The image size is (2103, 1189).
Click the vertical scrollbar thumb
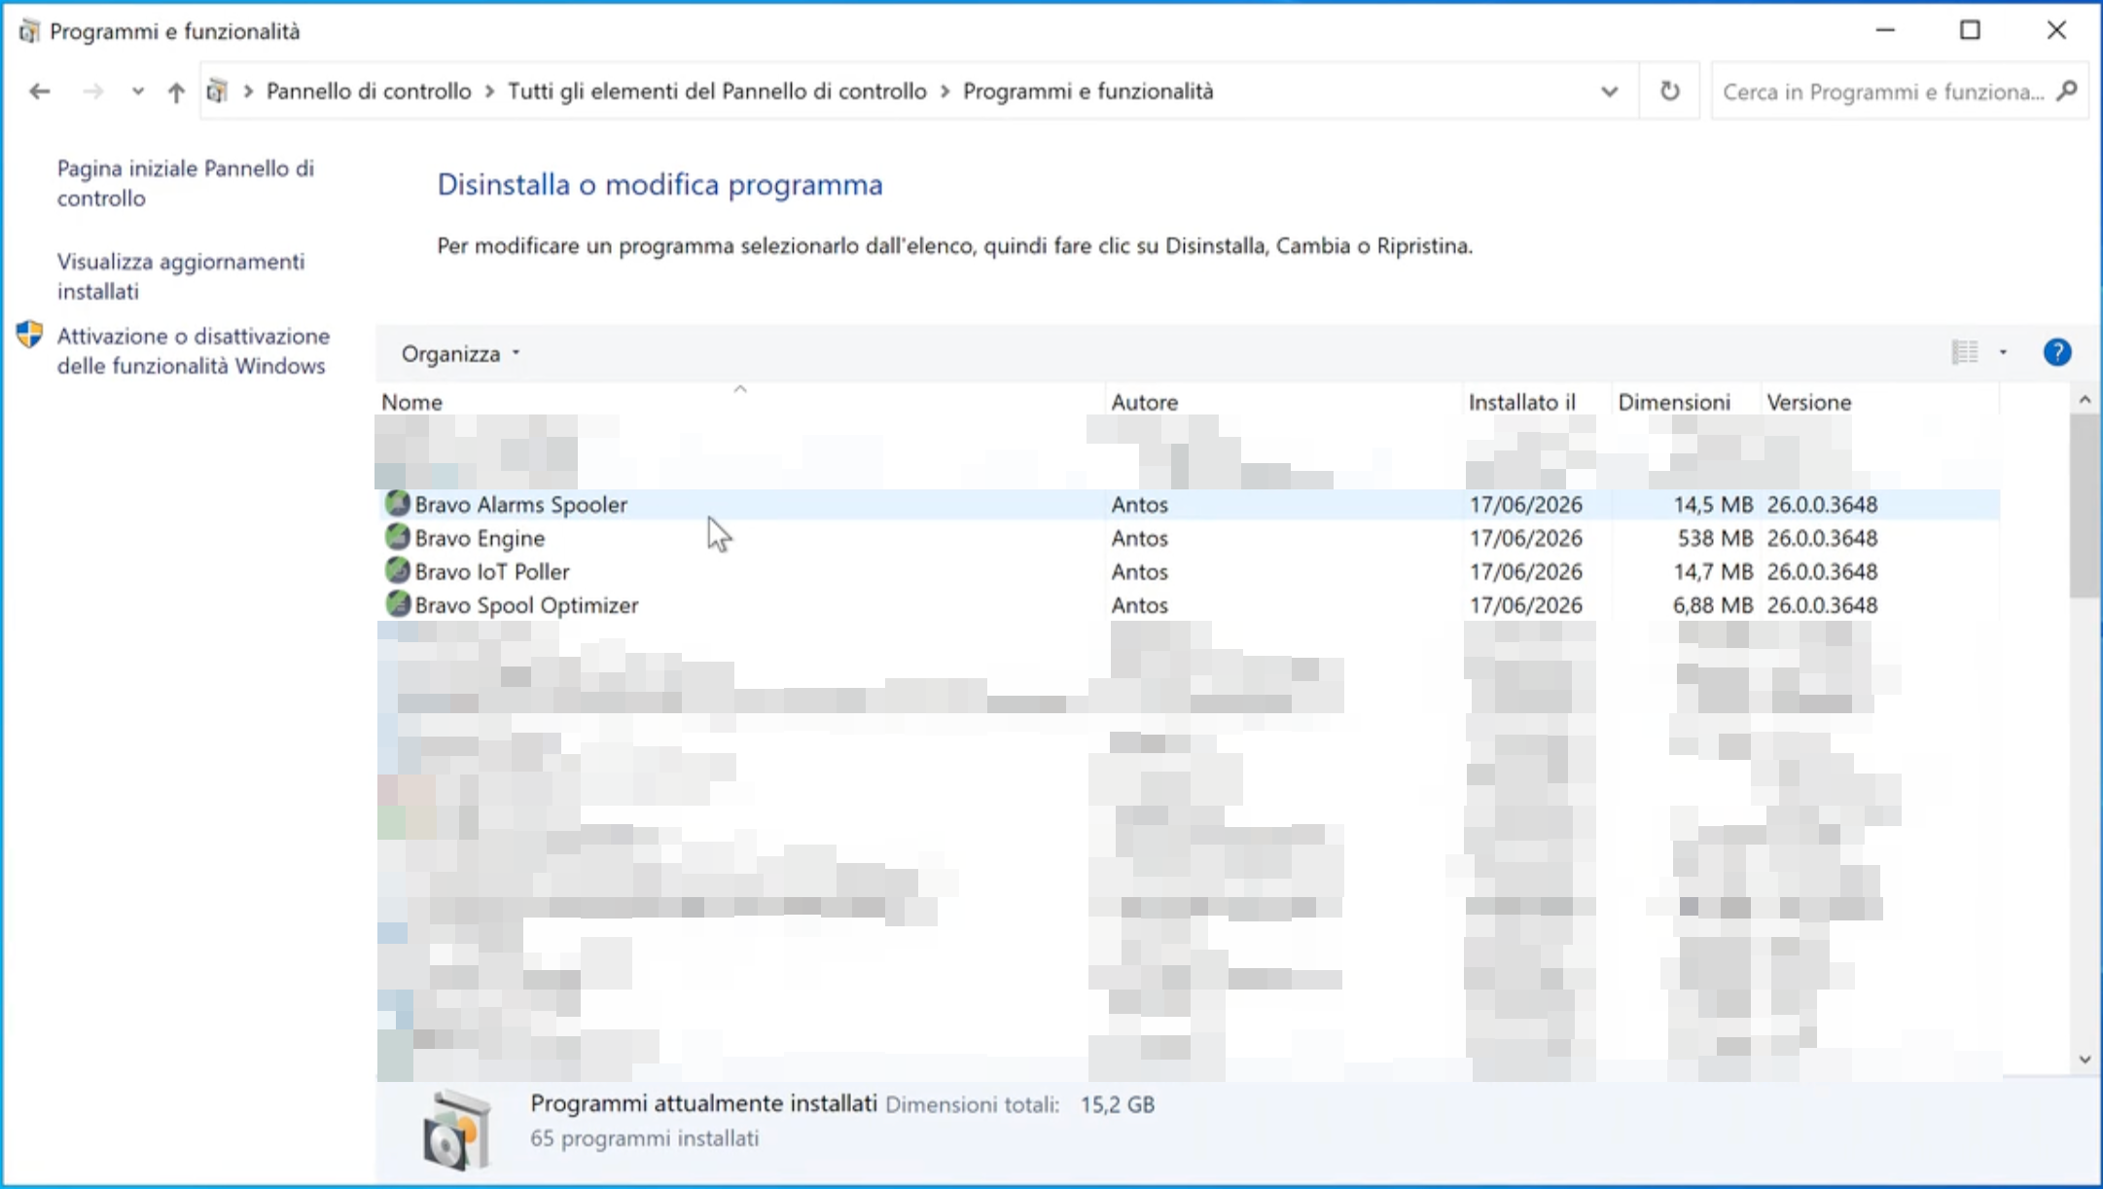click(x=2084, y=506)
